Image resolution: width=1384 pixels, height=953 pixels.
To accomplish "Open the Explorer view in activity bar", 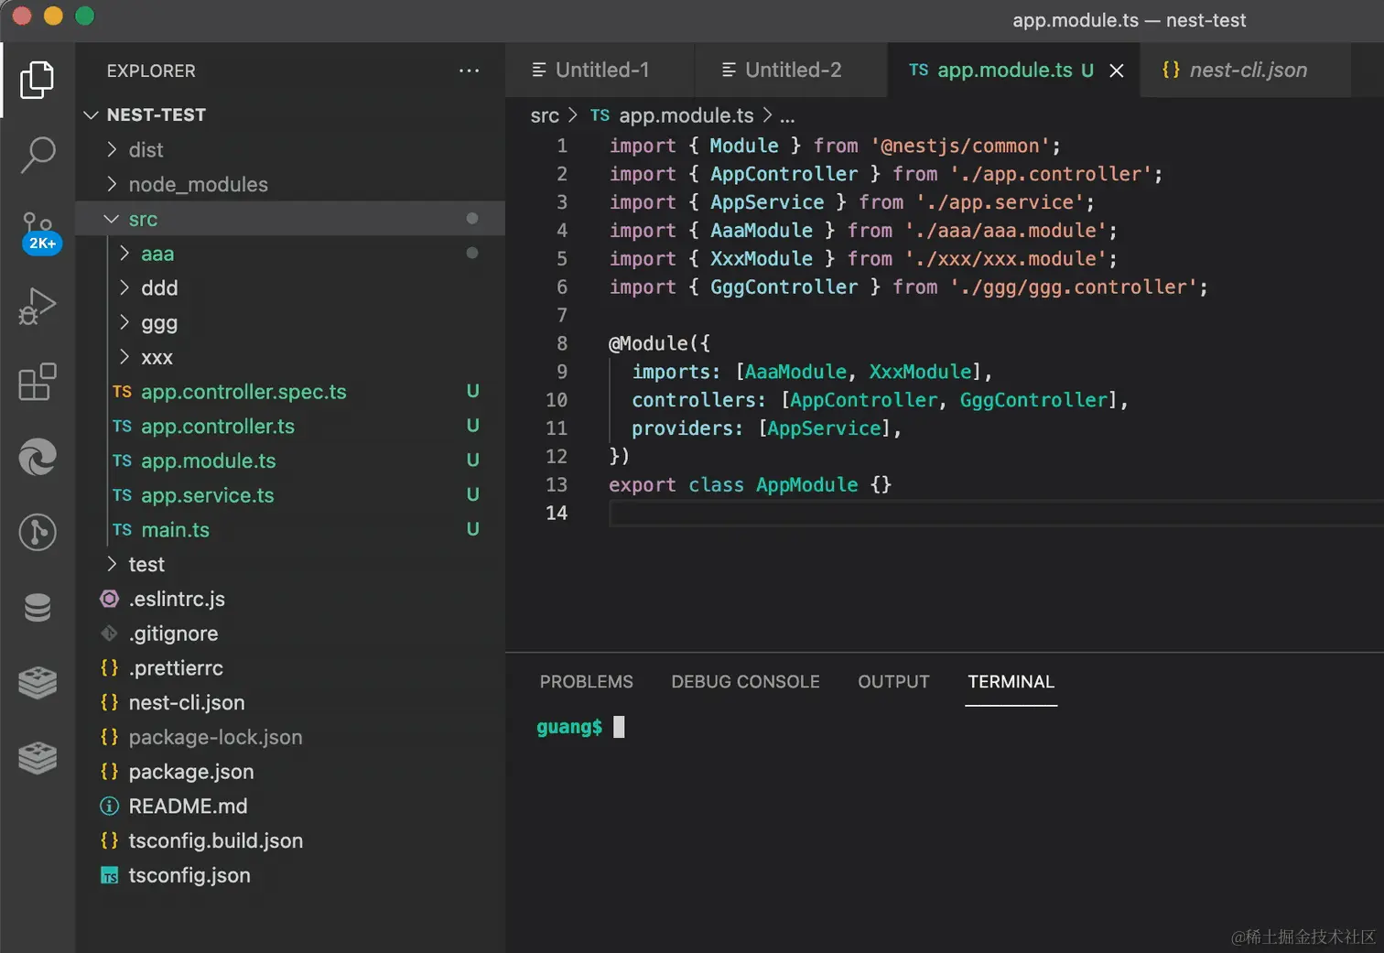I will [38, 80].
